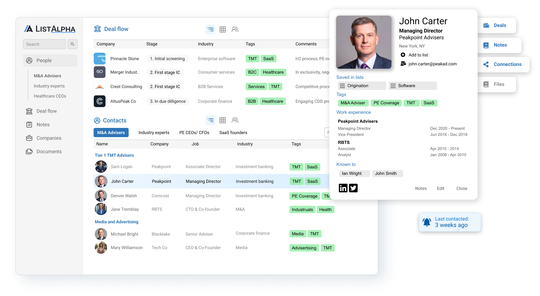Click inside the Search input field

44,44
